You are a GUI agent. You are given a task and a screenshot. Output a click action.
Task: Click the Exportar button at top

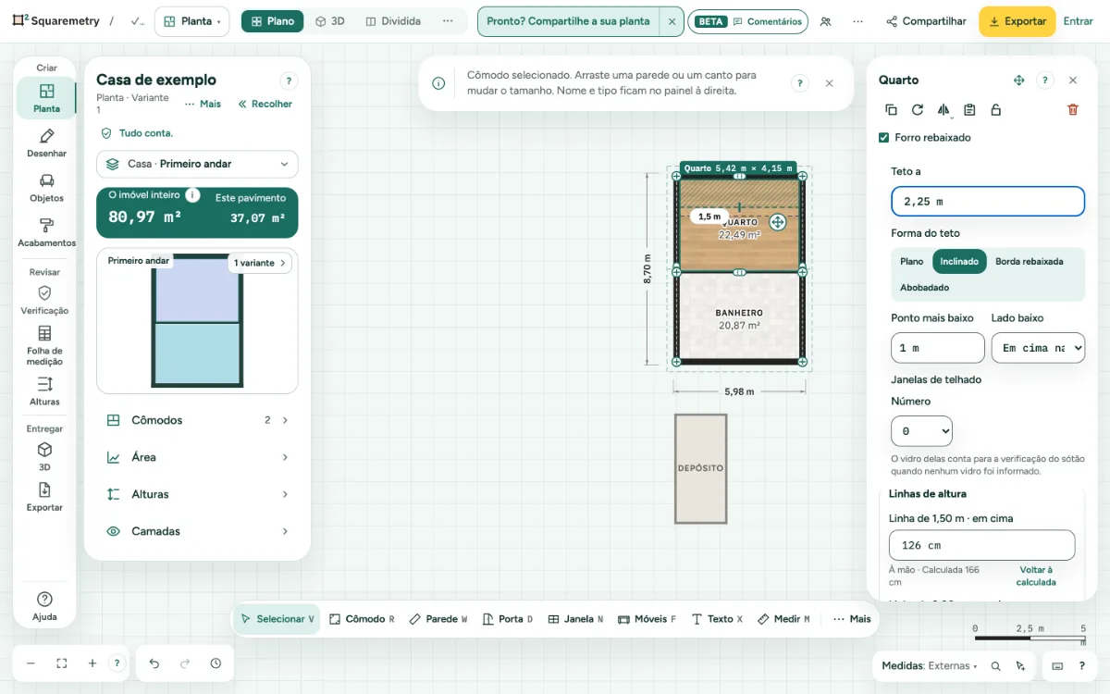click(x=1017, y=21)
